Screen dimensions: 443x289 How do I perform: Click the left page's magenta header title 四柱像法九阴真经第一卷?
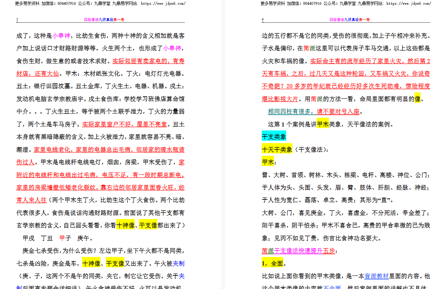coord(104,20)
